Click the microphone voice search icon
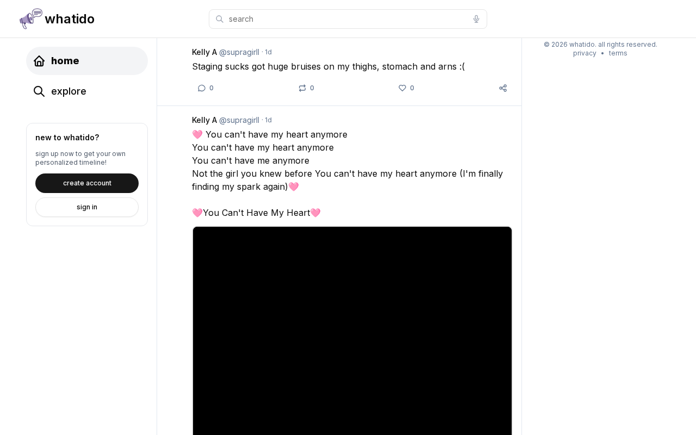696x435 pixels. tap(476, 19)
